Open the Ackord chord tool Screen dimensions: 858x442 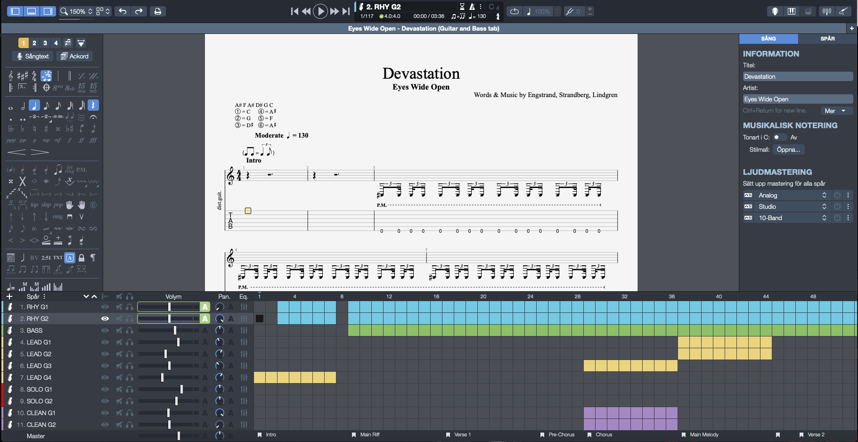[74, 56]
